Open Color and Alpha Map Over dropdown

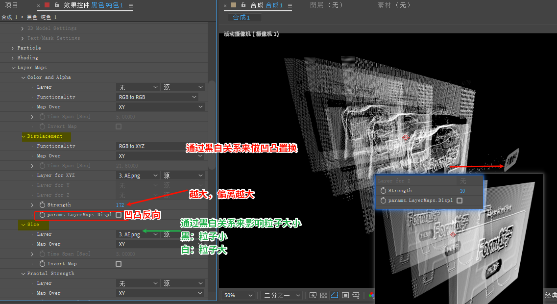point(161,107)
